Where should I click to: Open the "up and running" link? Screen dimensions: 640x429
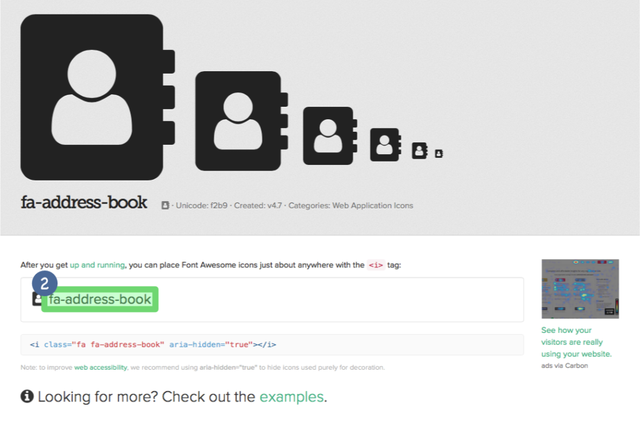[97, 265]
